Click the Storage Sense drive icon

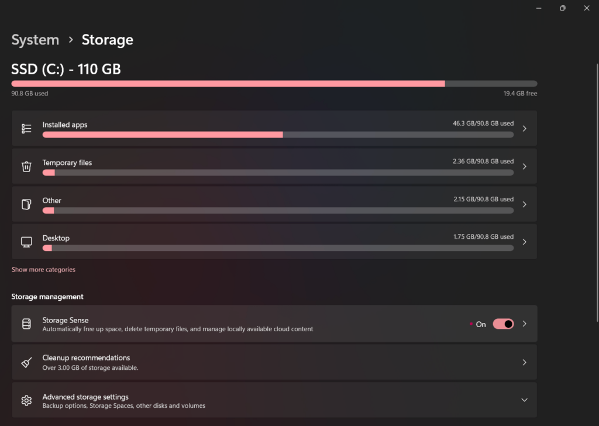point(26,324)
